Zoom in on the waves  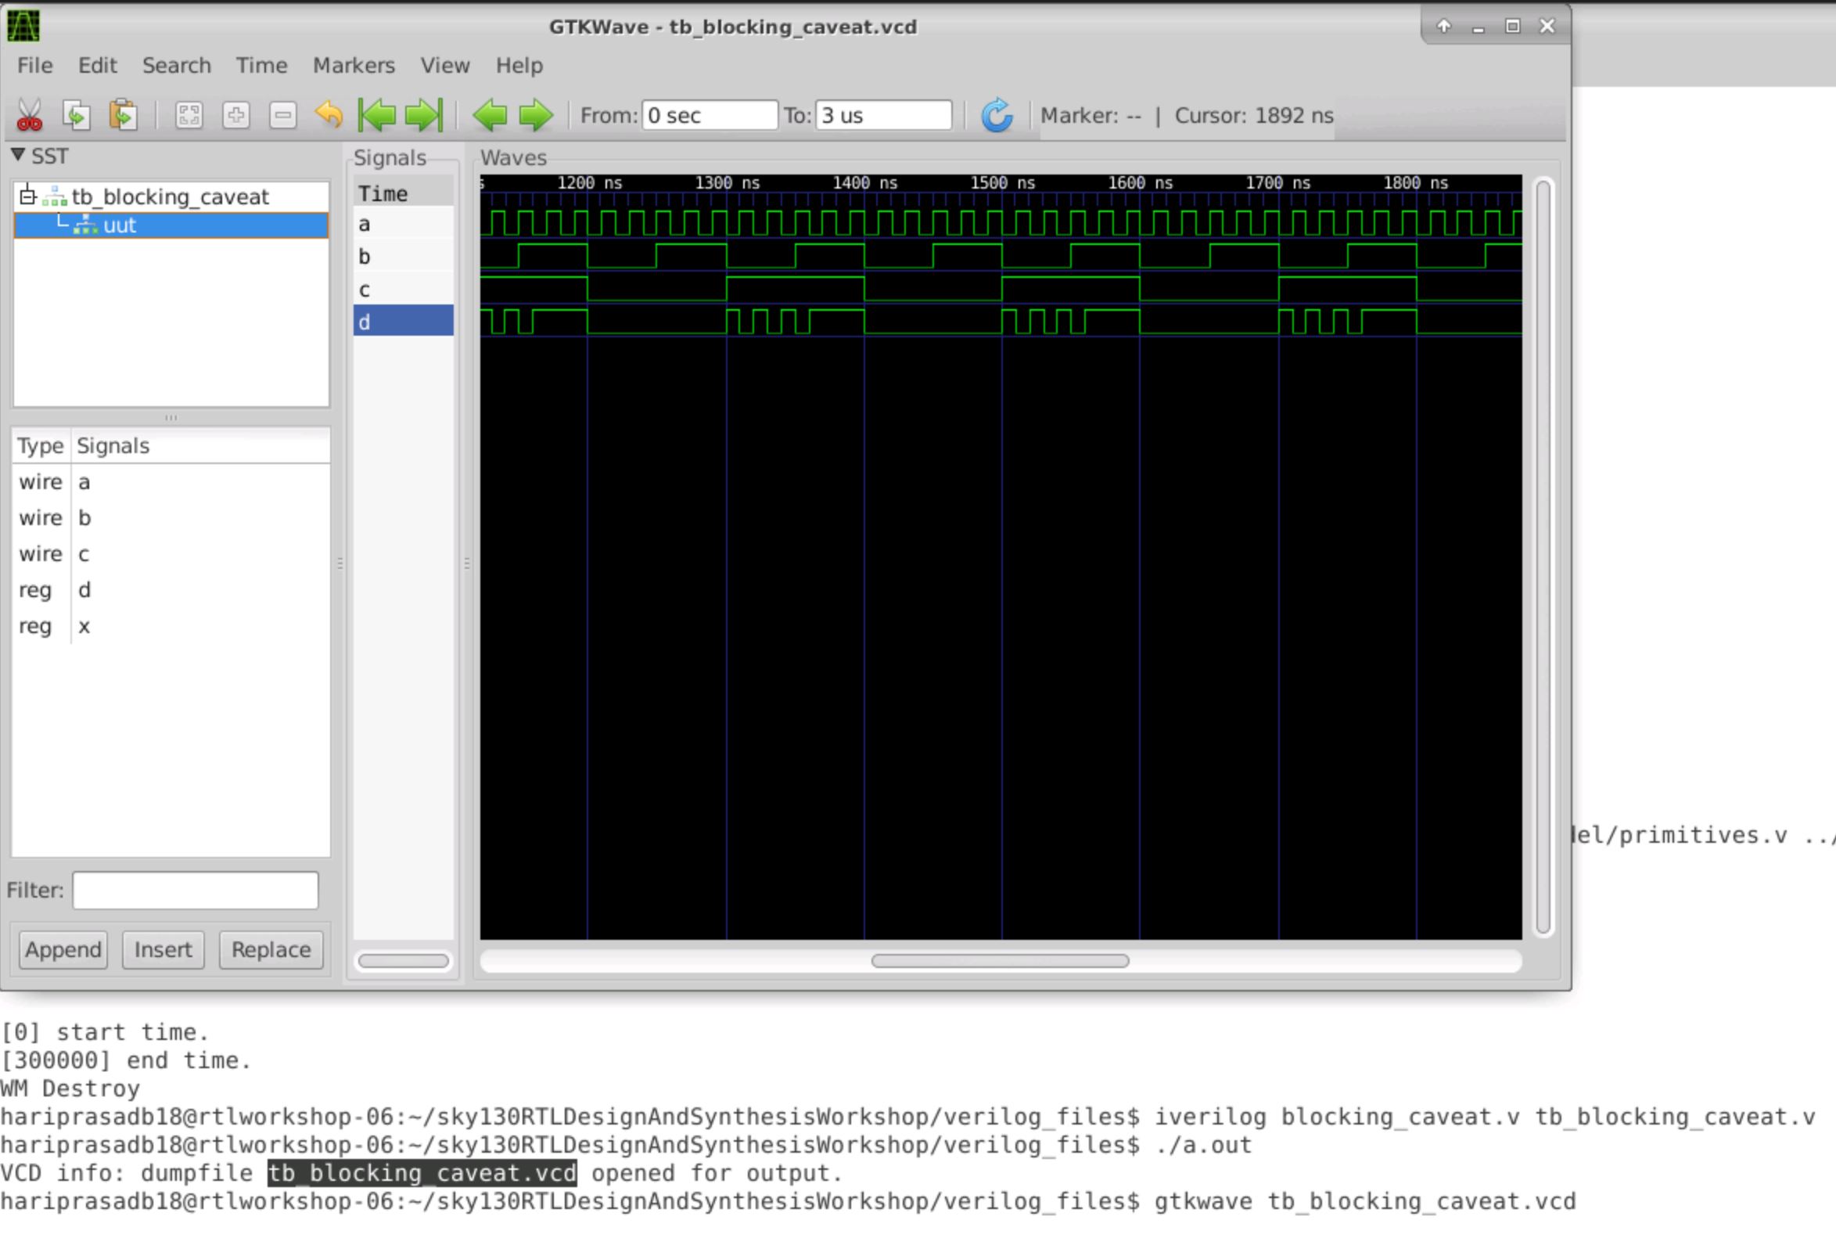(237, 115)
